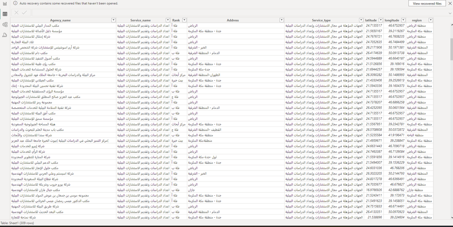This screenshot has height=227, width=453.
Task: Open Service_name column filter dropdown
Action: tap(168, 20)
